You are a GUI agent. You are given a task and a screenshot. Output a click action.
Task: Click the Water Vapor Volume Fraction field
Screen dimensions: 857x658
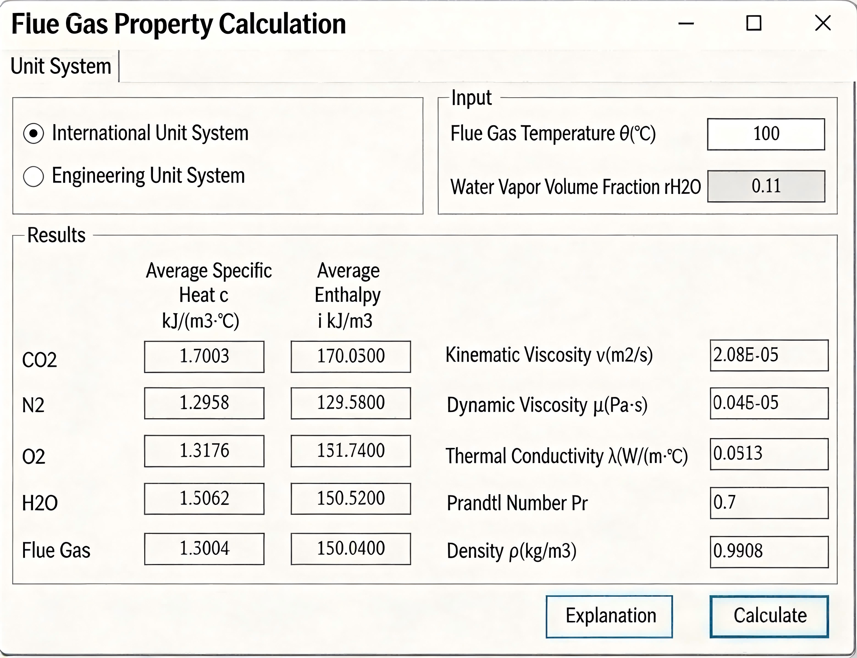coord(766,187)
